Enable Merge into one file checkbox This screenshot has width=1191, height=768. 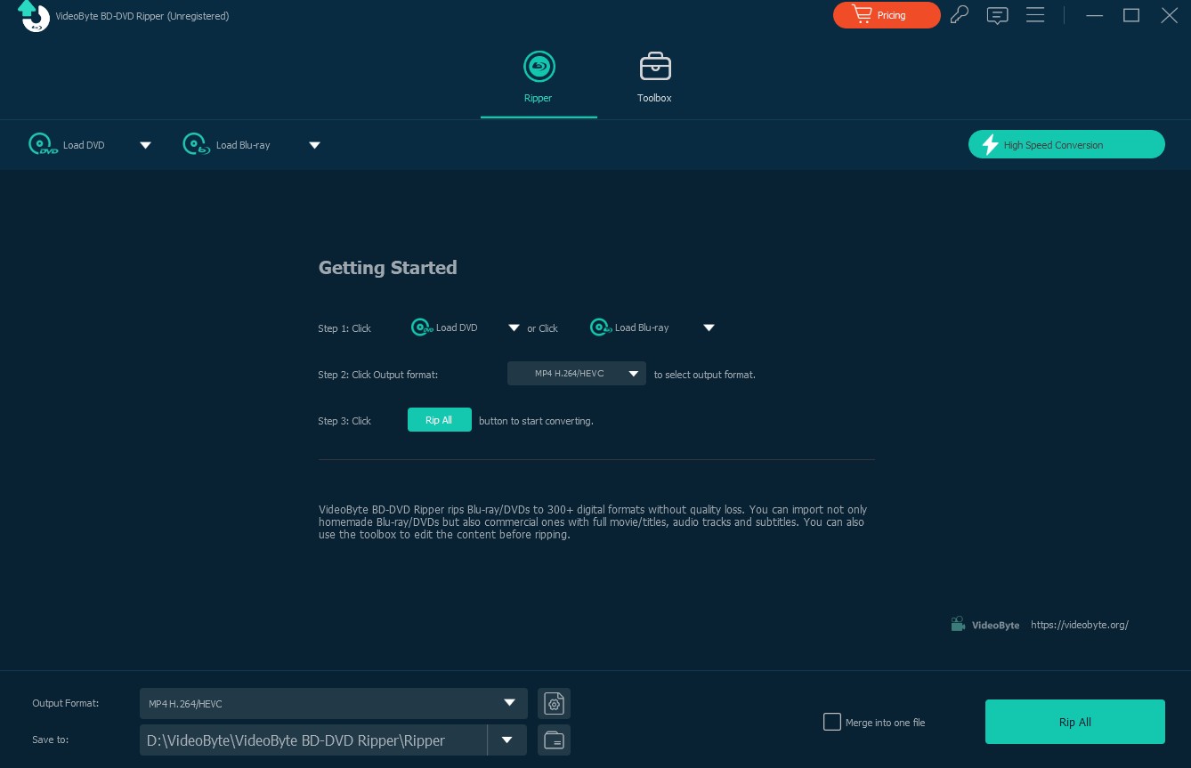point(832,722)
